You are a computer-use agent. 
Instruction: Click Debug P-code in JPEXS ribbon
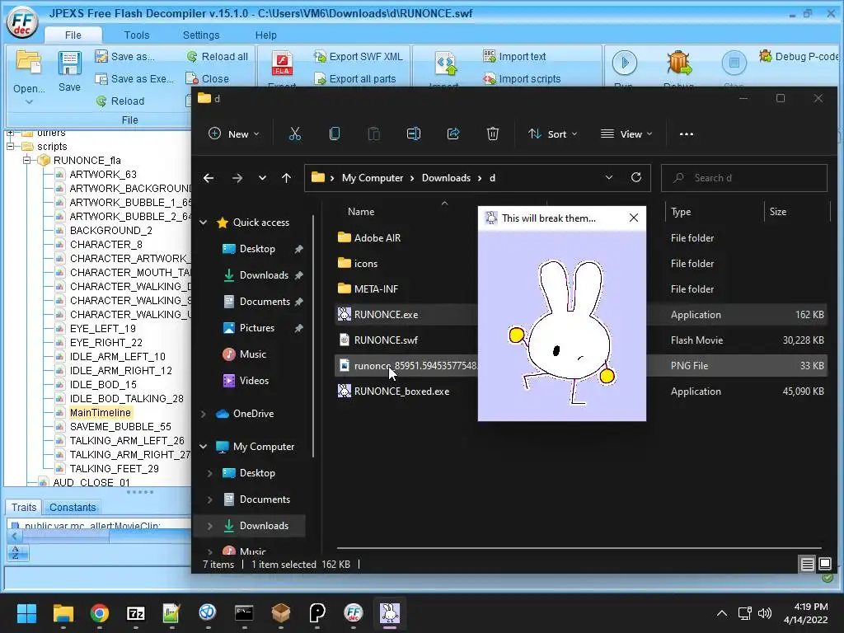point(799,57)
